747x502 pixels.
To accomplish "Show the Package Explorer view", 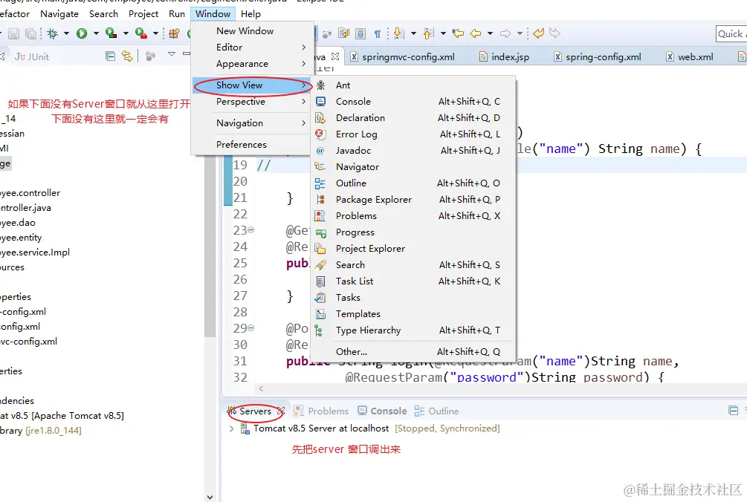I will [x=413, y=199].
